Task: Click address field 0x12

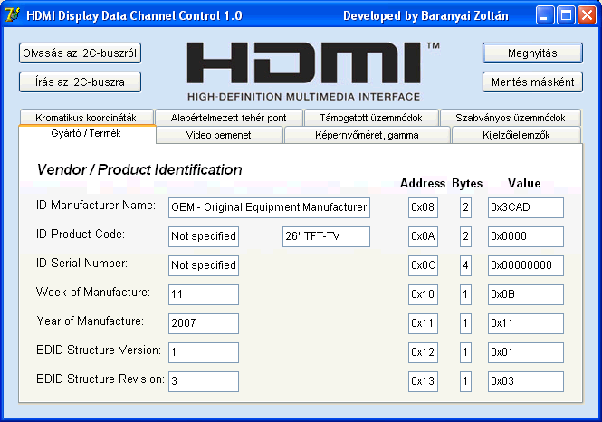Action: [423, 352]
